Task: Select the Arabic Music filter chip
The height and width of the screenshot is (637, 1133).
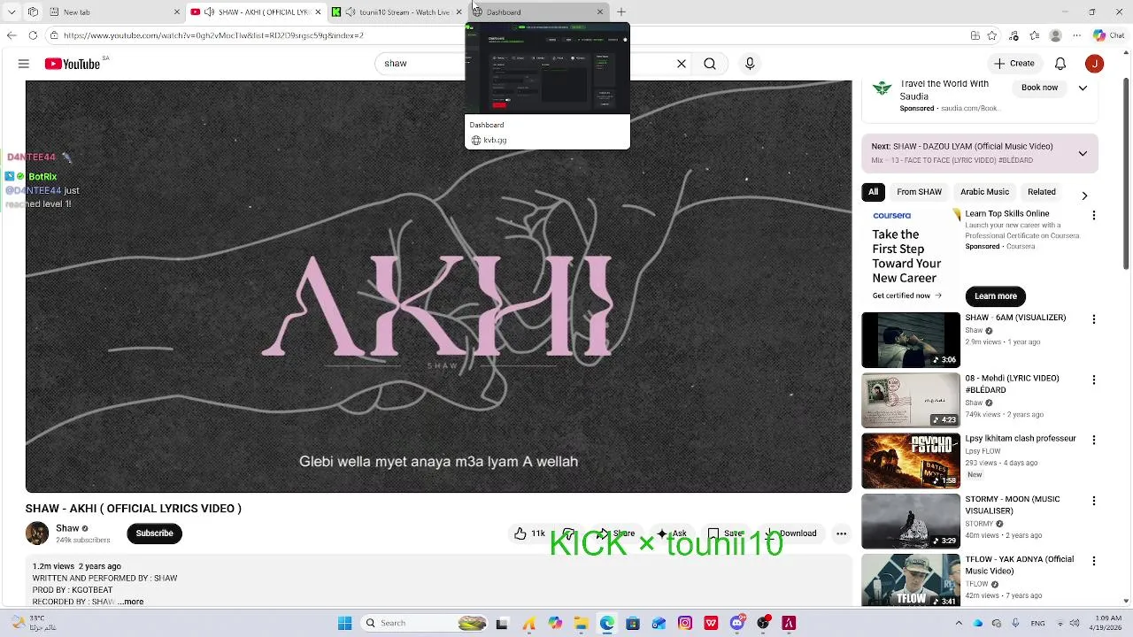Action: click(x=984, y=192)
